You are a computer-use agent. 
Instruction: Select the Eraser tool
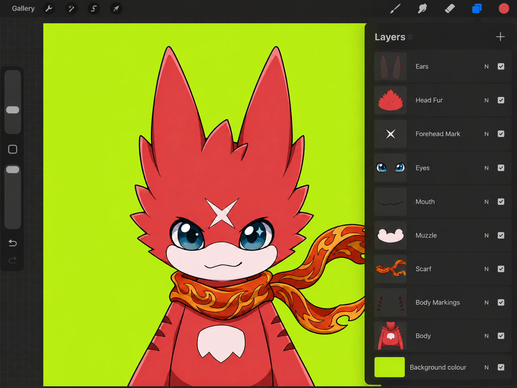[x=450, y=9]
